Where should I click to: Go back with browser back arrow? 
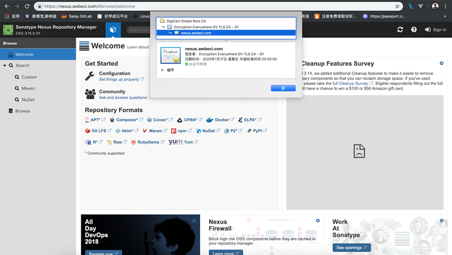pos(7,6)
